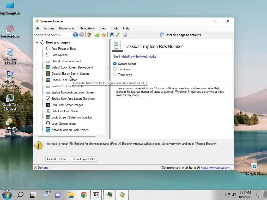Click the taskbar search magnifier icon

pos(20,195)
